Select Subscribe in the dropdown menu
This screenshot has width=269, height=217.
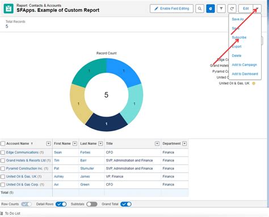tap(239, 37)
